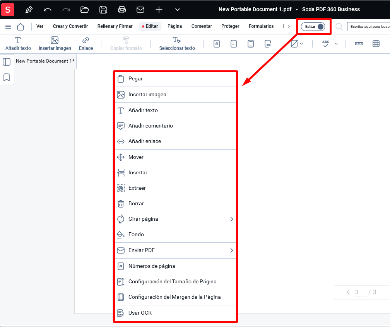Click the dotted margins ribbon icon

pos(234,44)
